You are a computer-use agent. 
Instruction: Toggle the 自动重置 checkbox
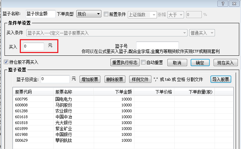click(x=144, y=63)
